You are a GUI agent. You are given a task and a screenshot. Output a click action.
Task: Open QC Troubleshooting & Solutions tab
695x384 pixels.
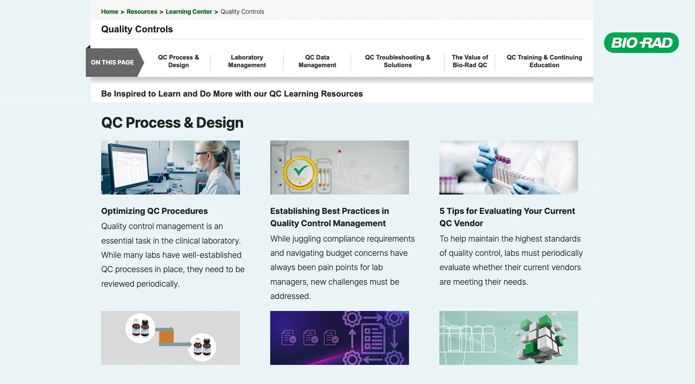coord(398,61)
